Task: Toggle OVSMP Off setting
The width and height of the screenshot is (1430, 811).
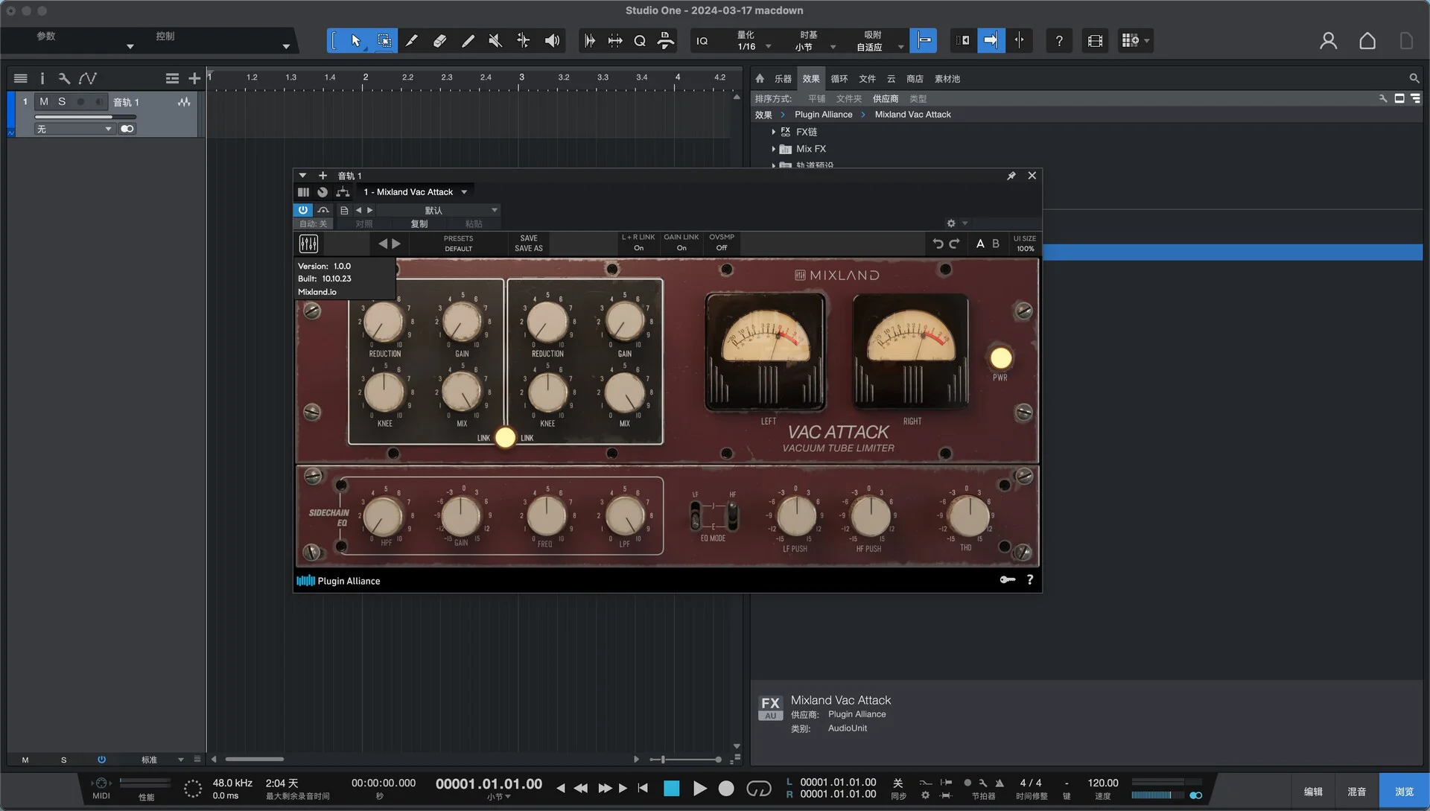Action: (721, 243)
